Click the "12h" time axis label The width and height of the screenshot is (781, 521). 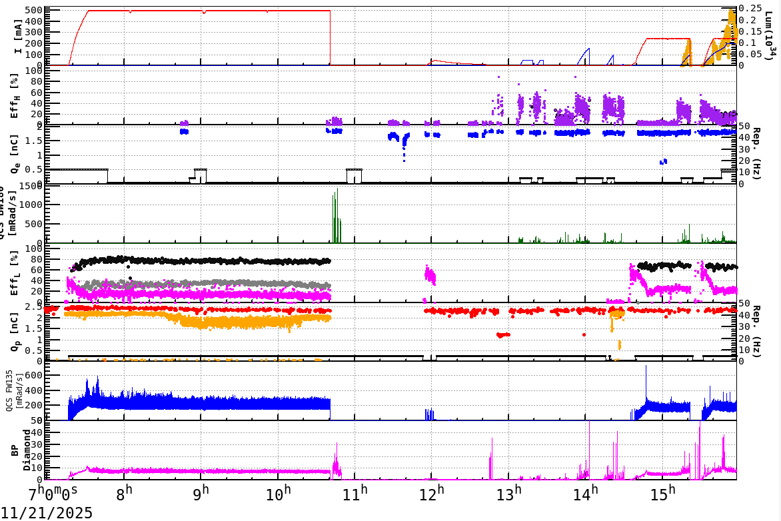[431, 492]
